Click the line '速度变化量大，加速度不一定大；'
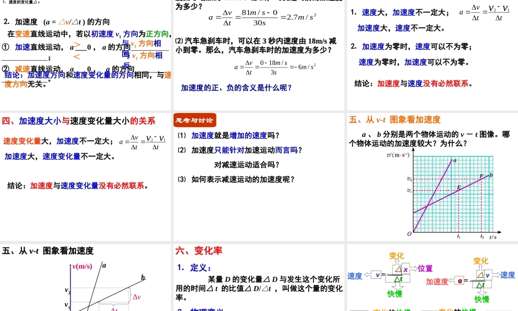The image size is (518, 311). coord(59,142)
